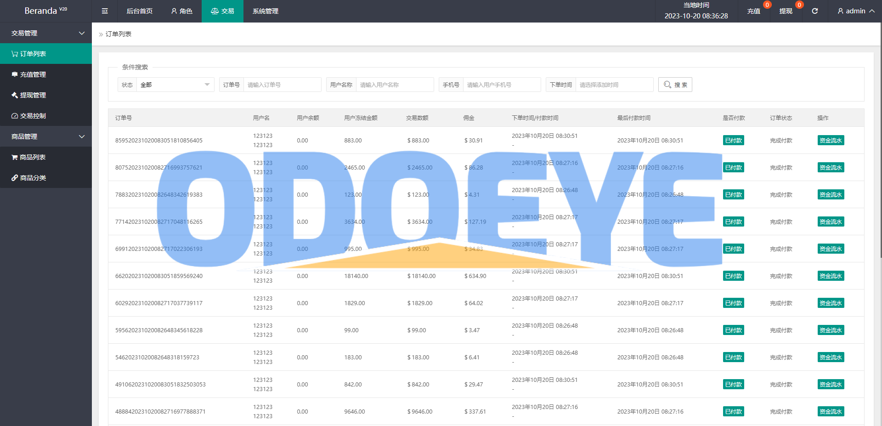Click 资金流水 for order 85952023102008305181085​6405

831,141
